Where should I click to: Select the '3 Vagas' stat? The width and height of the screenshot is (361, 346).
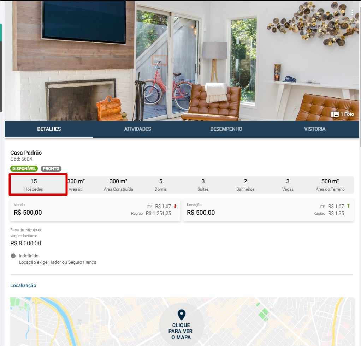click(x=288, y=185)
